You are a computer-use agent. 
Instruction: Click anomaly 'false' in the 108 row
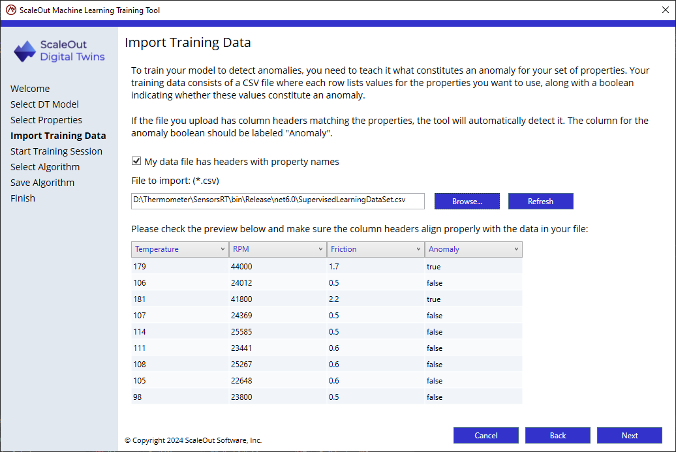tap(473, 365)
